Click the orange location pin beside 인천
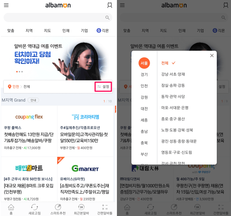This screenshot has width=231, height=216. (10, 87)
